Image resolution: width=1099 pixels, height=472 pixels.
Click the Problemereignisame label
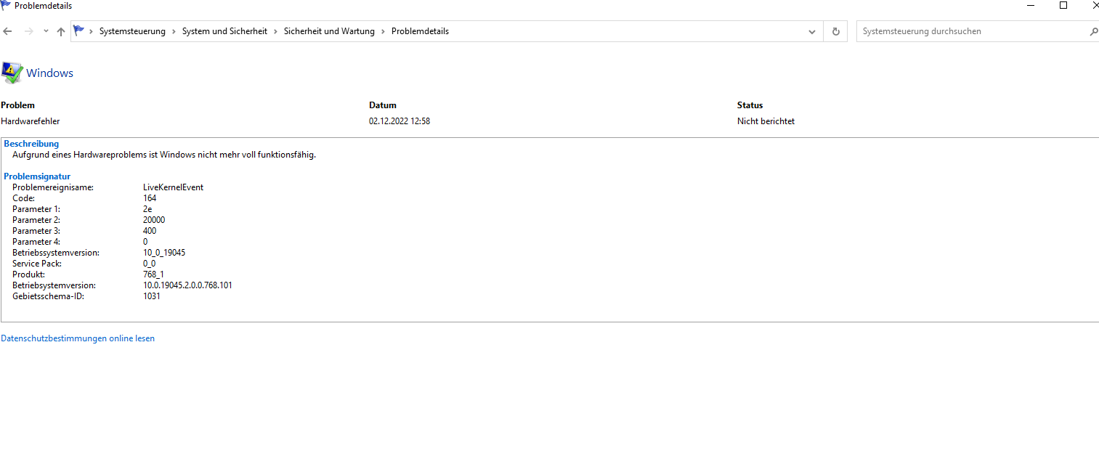(53, 187)
